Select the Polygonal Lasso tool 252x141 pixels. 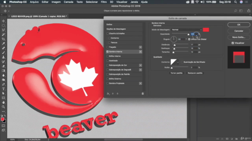pos(4,30)
